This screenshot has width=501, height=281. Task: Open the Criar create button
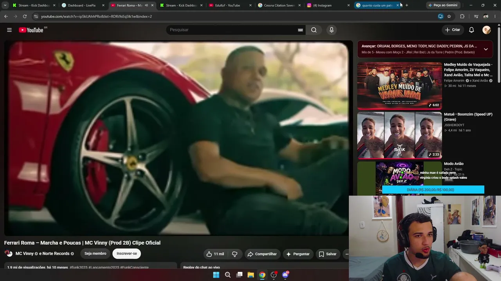coord(453,30)
